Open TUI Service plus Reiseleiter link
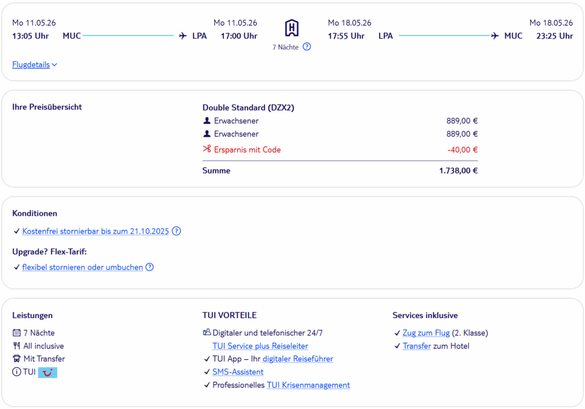 point(260,346)
